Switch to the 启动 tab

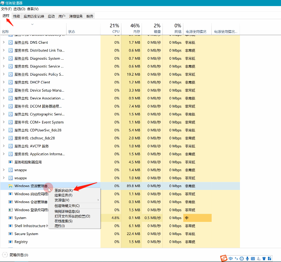[x=51, y=16]
